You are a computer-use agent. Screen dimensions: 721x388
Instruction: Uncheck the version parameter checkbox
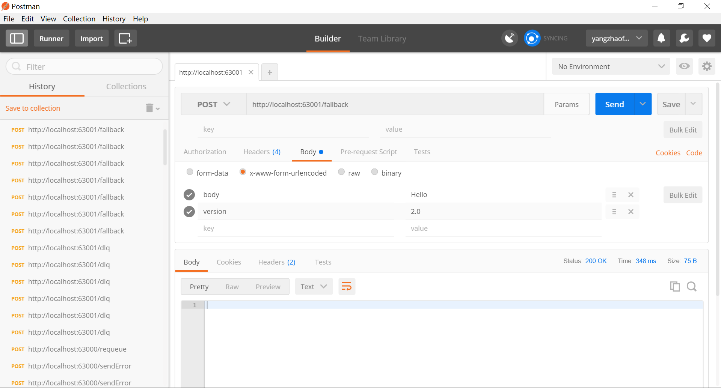tap(189, 212)
